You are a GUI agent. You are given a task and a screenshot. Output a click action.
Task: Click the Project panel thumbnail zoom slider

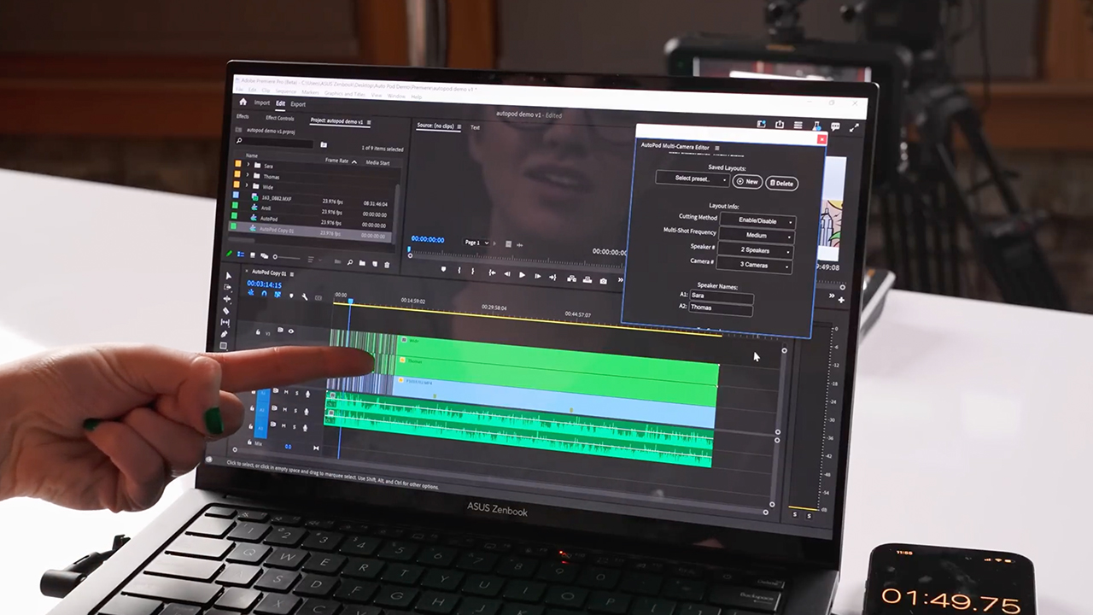(288, 257)
